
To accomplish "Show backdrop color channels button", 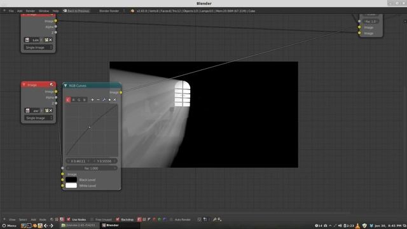I will point(139,219).
